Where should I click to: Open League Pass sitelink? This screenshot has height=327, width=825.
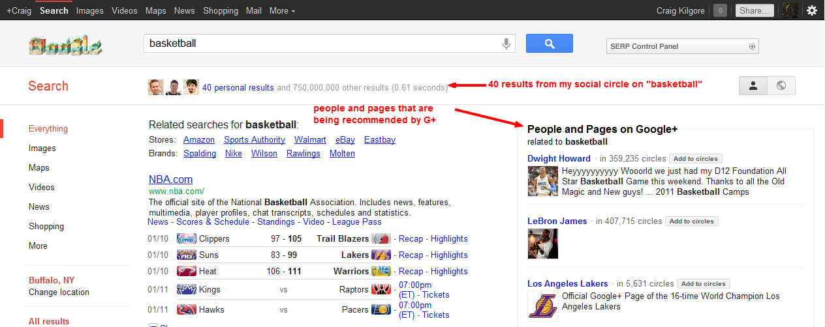click(x=357, y=221)
